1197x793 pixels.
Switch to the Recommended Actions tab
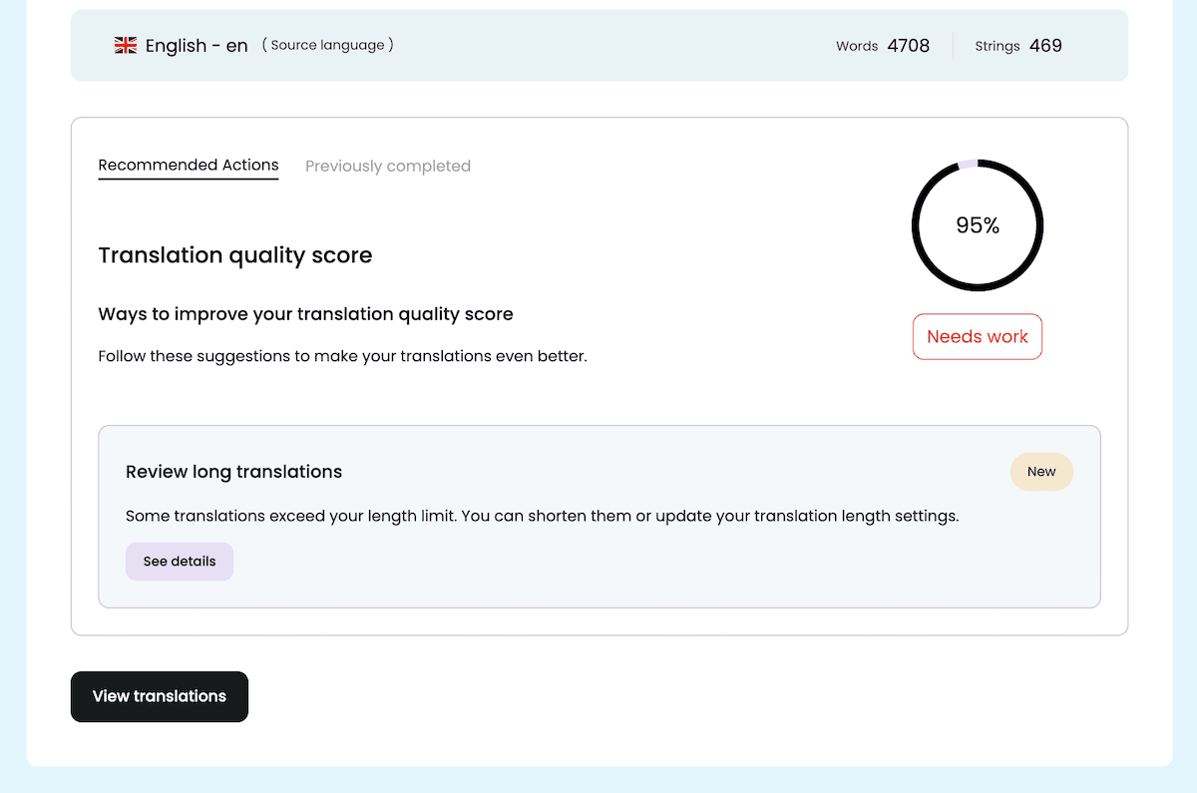(189, 166)
